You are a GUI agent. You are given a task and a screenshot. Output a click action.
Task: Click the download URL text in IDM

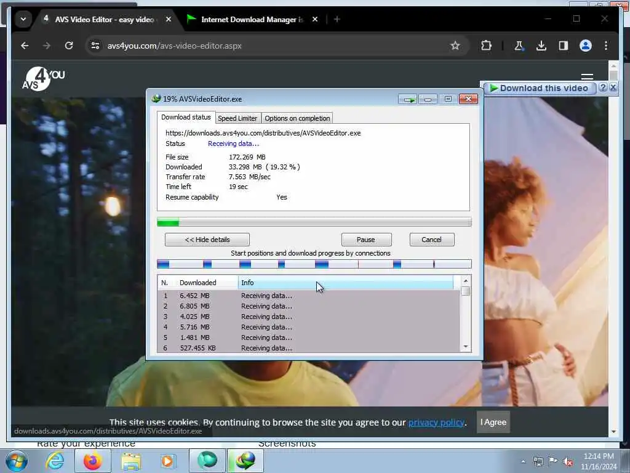(x=263, y=133)
